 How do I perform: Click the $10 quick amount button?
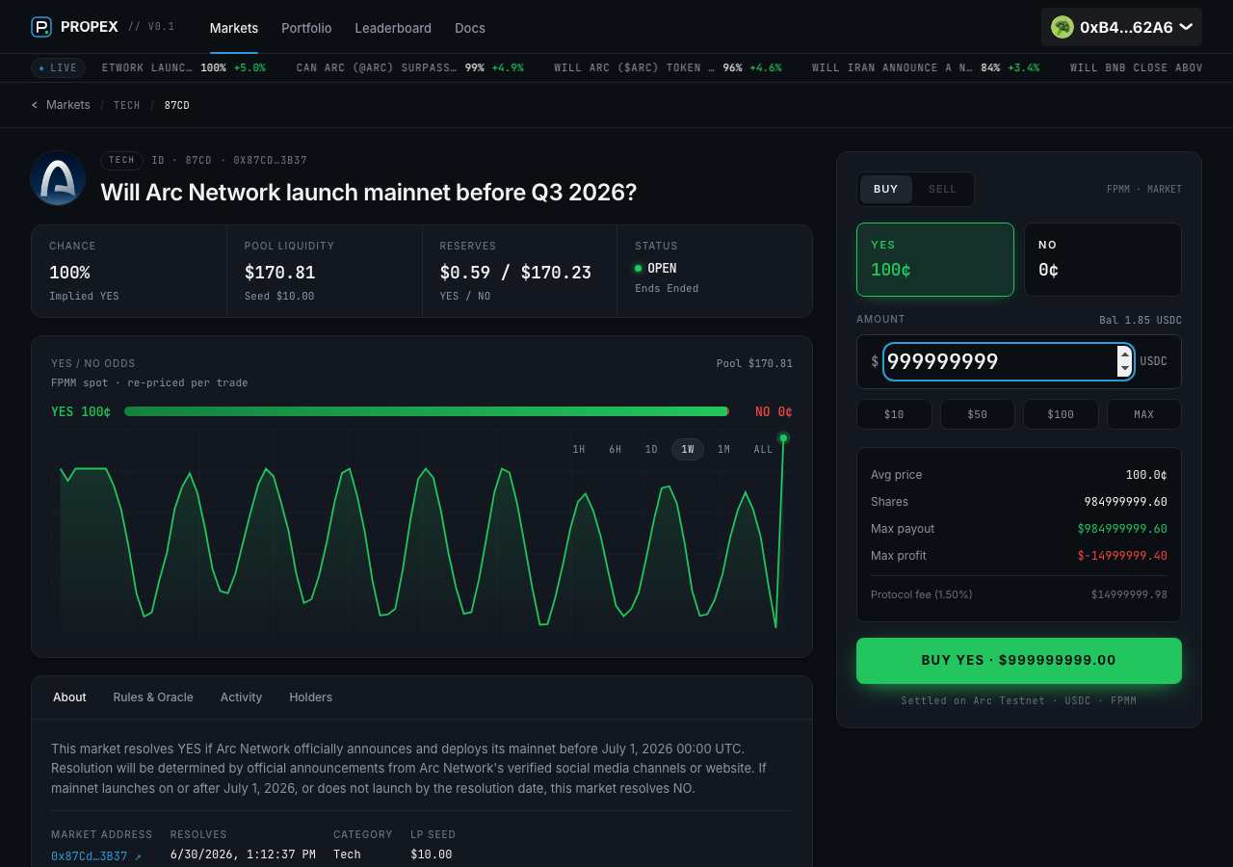894,414
